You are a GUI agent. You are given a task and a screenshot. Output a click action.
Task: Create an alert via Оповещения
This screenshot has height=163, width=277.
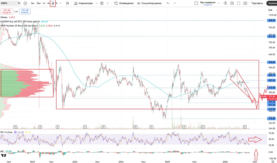[x=124, y=3]
